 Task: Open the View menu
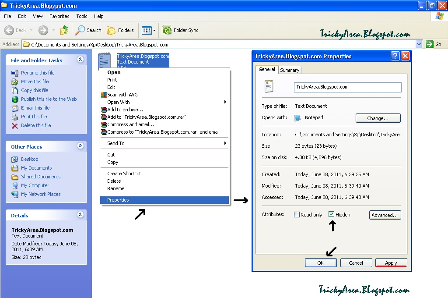[38, 16]
